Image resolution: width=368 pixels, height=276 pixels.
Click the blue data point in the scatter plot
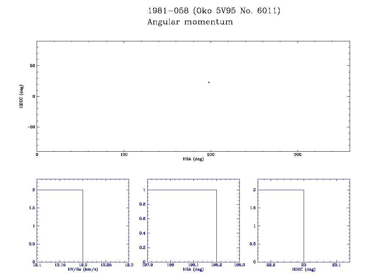coord(209,82)
